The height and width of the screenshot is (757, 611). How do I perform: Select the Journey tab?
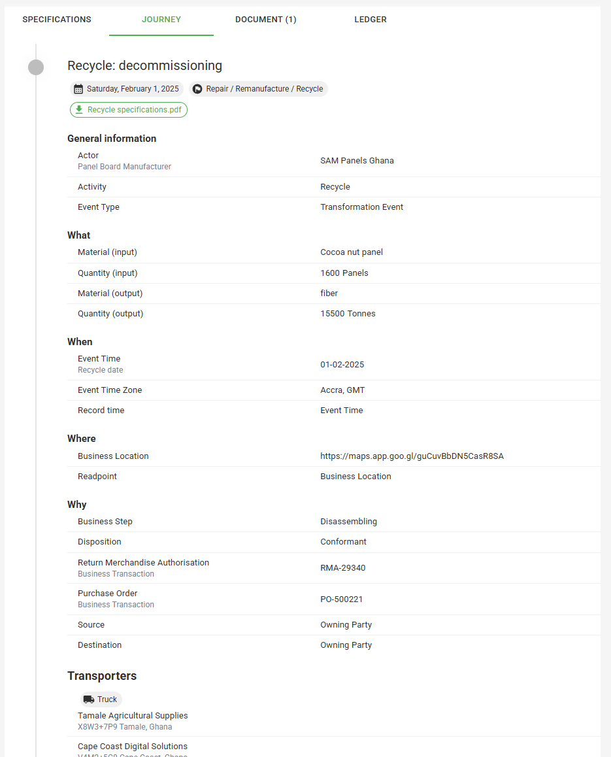point(161,20)
